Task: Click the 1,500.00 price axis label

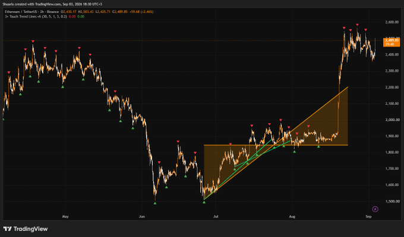Action: 392,201
